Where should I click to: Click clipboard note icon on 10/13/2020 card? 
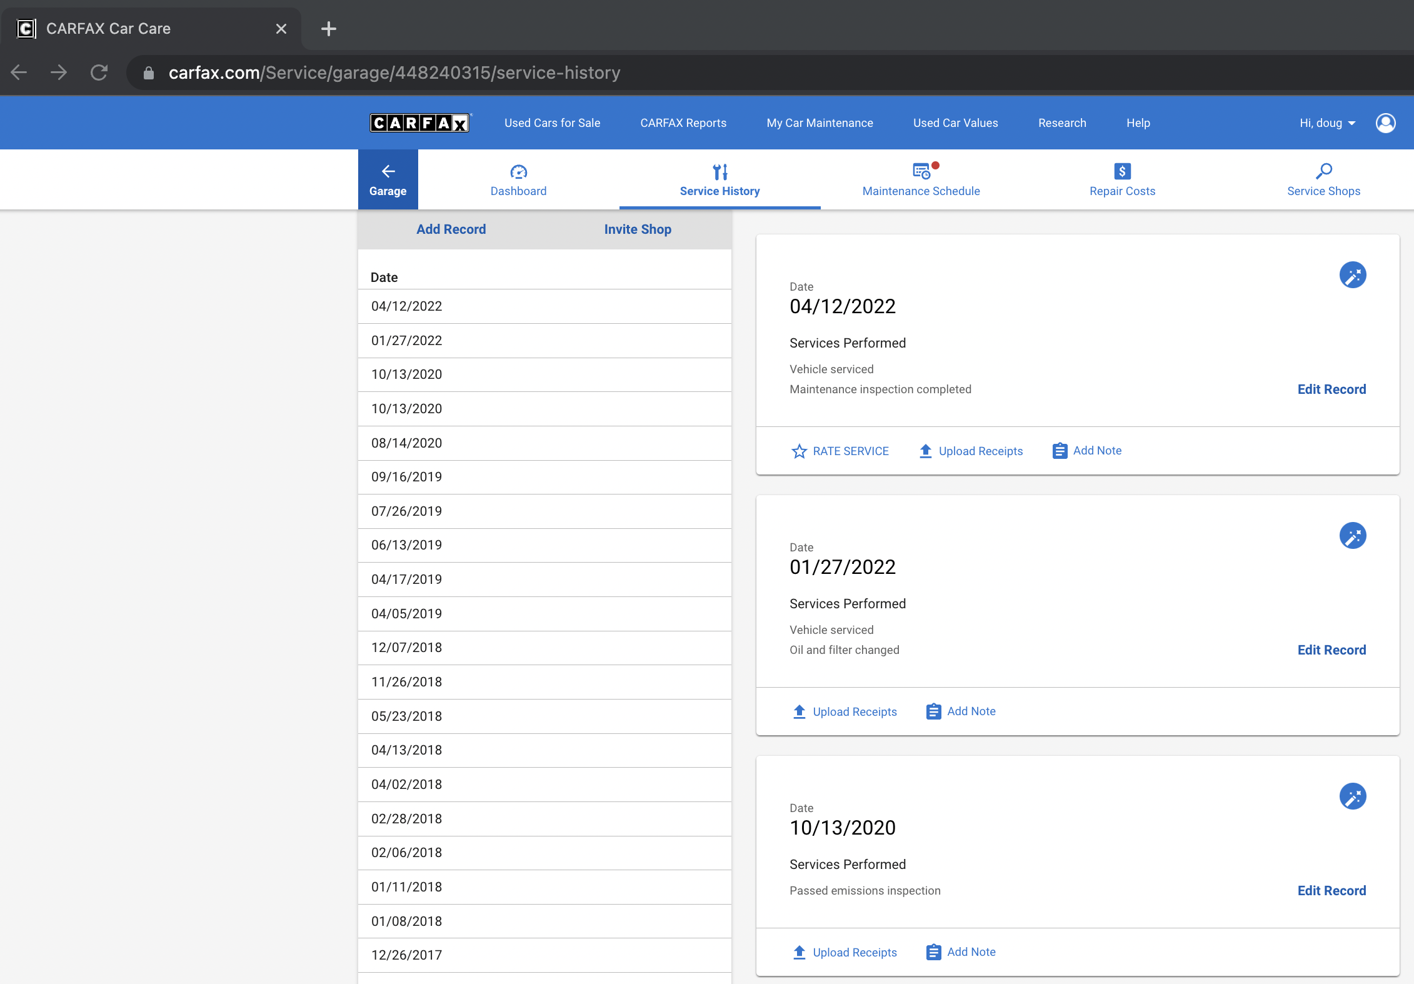[x=933, y=952]
